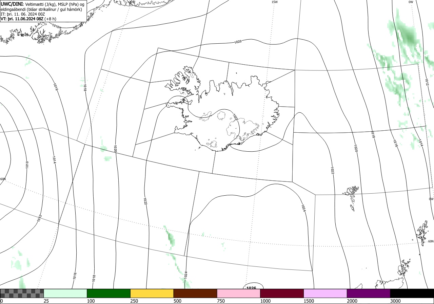Viewport: 434px width, 304px height.
Task: Click the pink 750–1000 legend swatch
Action: point(239,293)
